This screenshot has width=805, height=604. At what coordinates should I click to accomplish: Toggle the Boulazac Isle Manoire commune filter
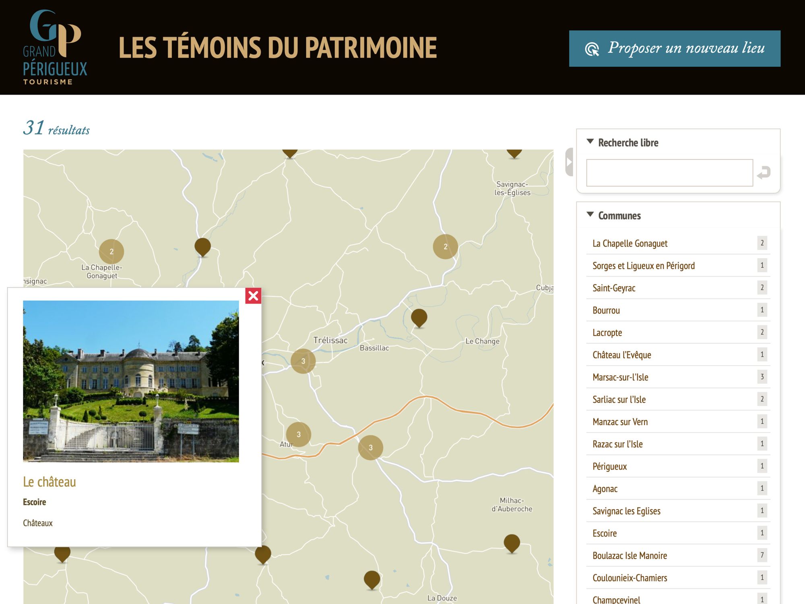click(x=630, y=555)
